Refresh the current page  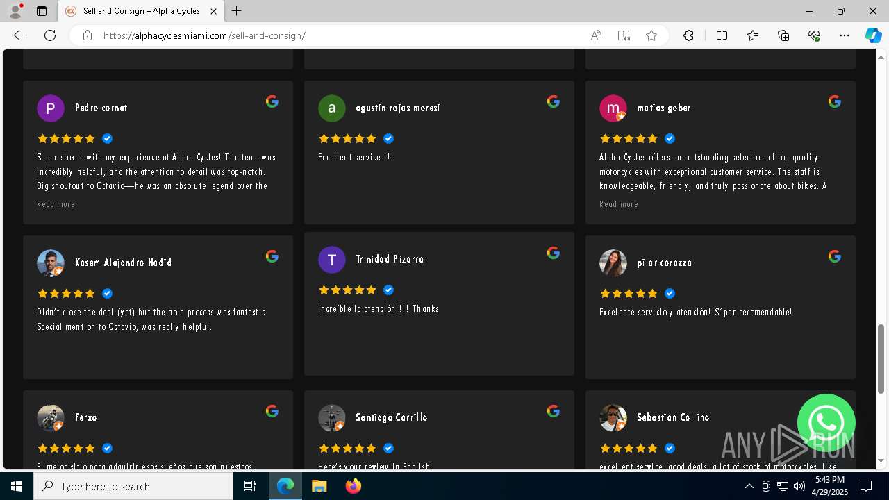tap(50, 35)
